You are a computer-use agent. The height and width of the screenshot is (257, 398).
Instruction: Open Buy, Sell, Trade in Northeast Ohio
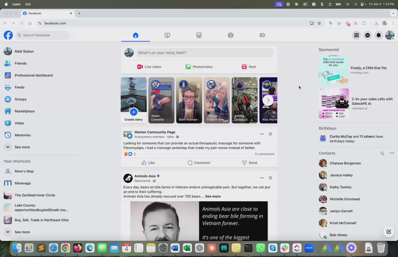coord(42,220)
